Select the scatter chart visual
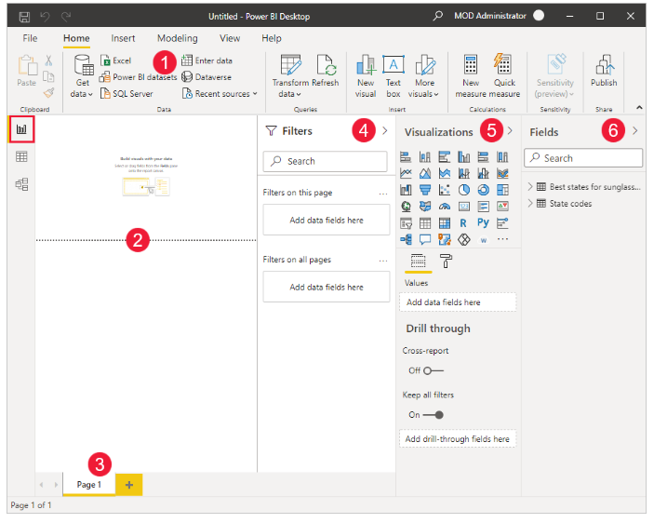This screenshot has height=523, width=654. click(445, 190)
